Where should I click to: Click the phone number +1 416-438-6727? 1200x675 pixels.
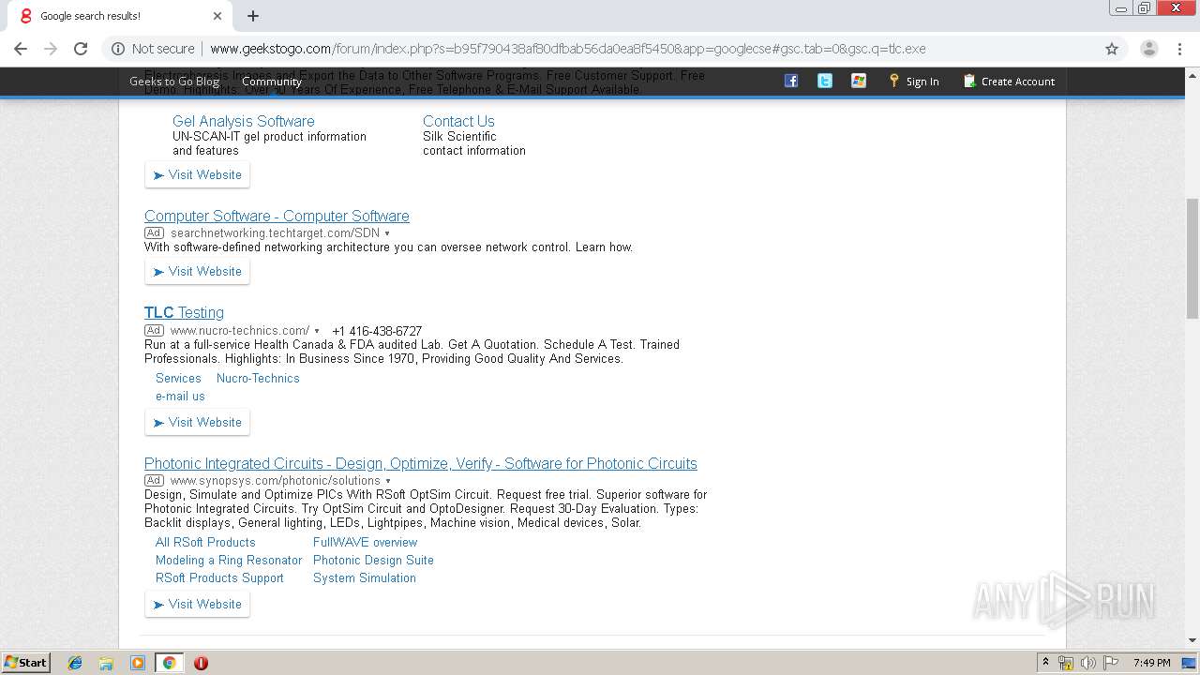[377, 331]
